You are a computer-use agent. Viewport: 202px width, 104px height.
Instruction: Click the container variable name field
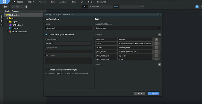pos(106,40)
